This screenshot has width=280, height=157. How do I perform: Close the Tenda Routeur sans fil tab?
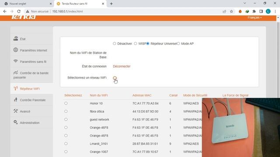[x=103, y=3]
